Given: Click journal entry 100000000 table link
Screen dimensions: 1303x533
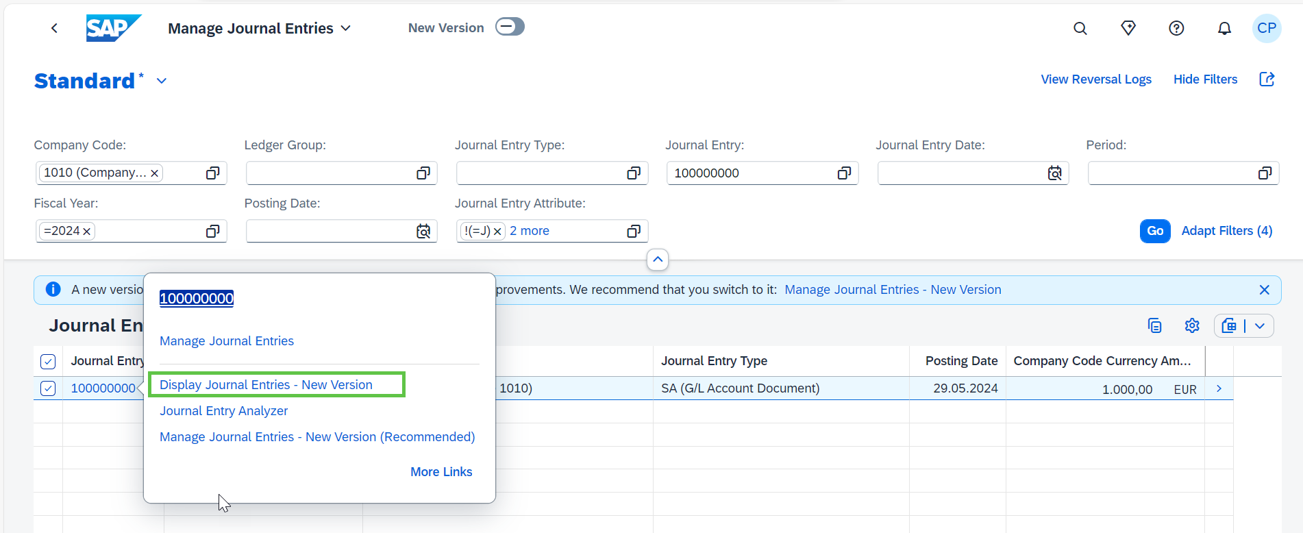Looking at the screenshot, I should (103, 388).
